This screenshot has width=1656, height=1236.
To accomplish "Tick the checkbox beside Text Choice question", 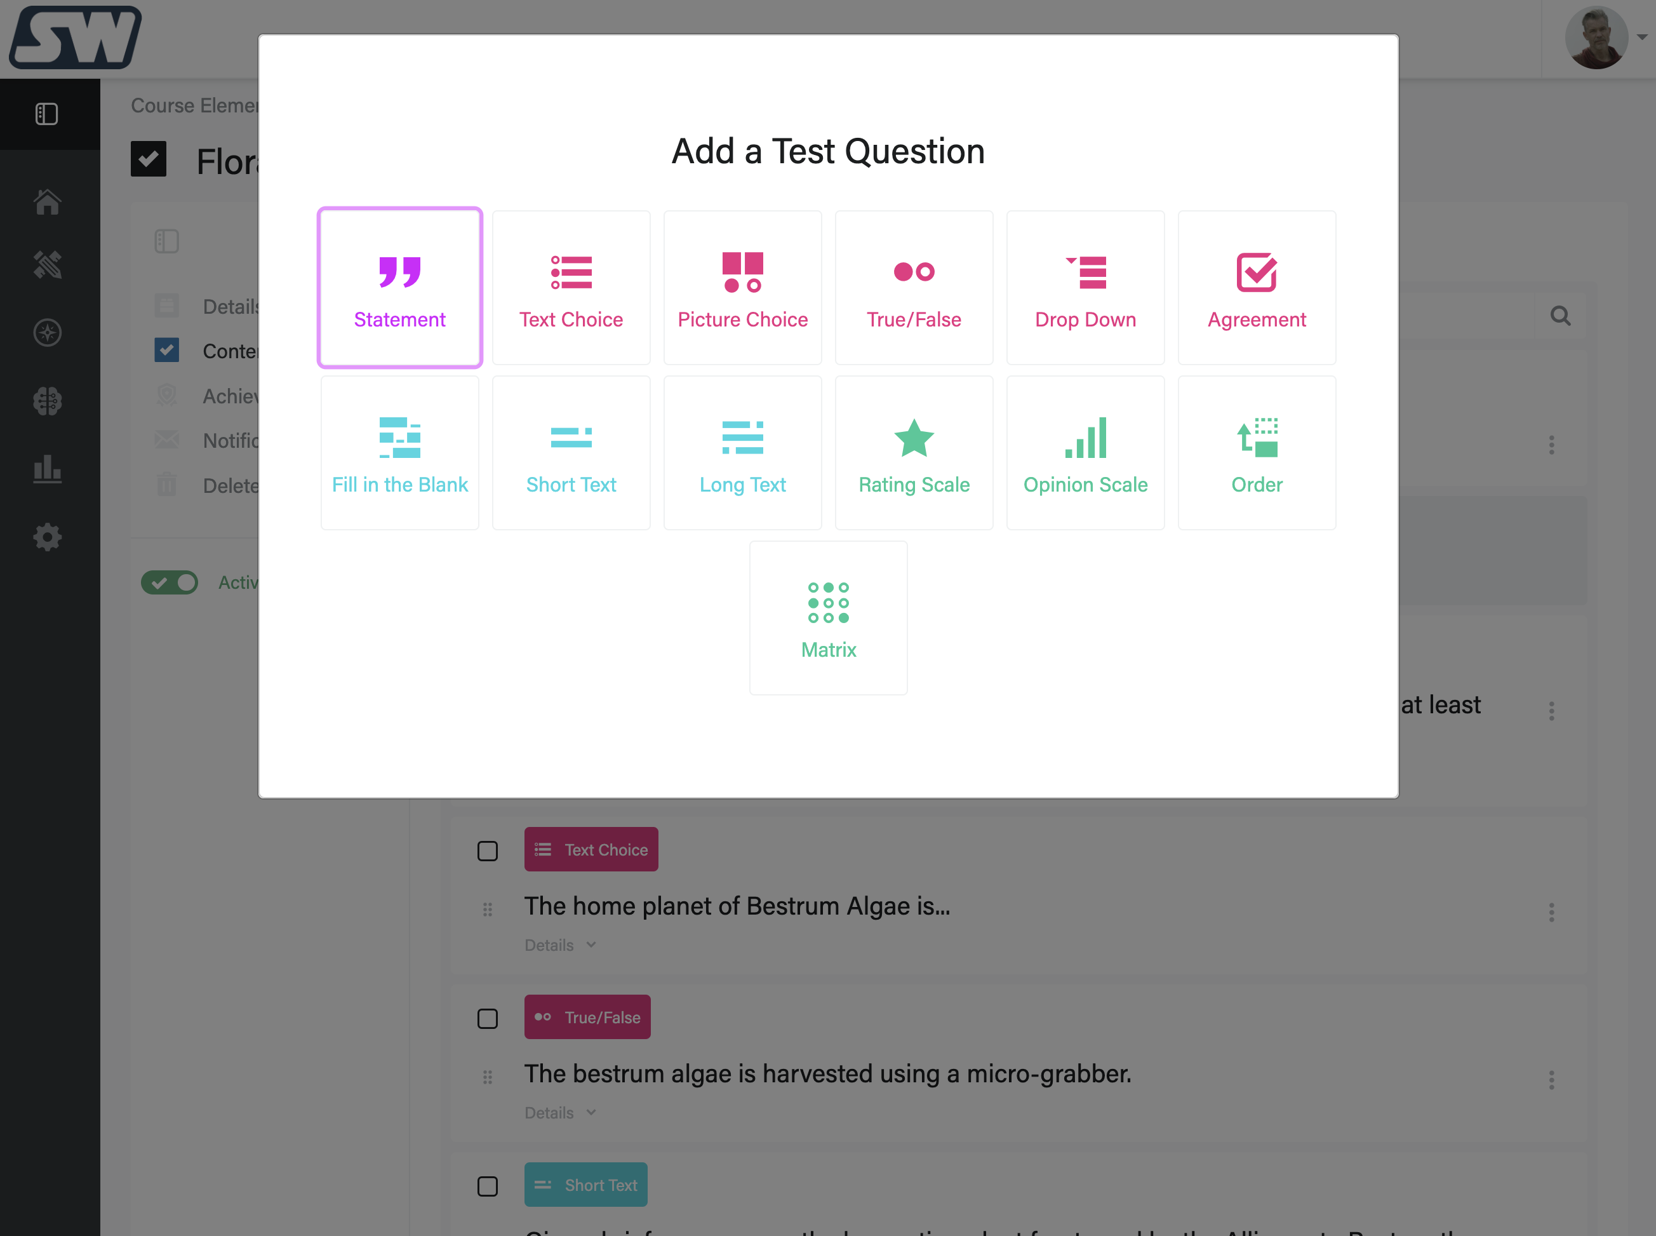I will [488, 850].
